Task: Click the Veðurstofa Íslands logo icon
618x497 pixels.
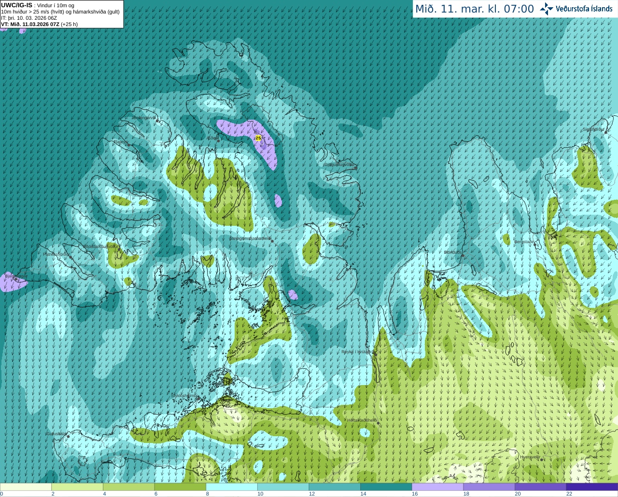Action: coord(547,9)
